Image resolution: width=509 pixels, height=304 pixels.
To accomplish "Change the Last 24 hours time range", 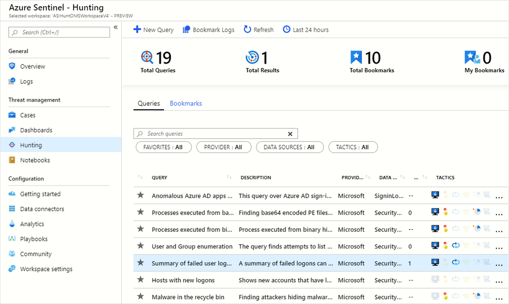I will [306, 30].
